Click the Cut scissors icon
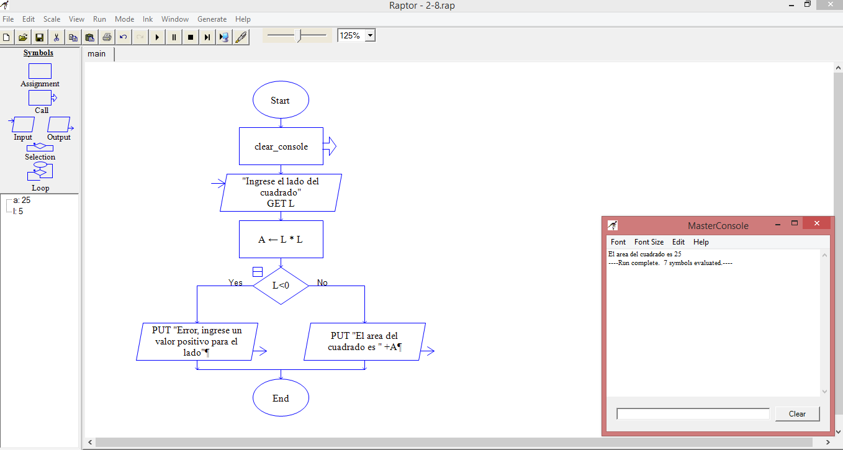The width and height of the screenshot is (843, 450). (x=56, y=37)
